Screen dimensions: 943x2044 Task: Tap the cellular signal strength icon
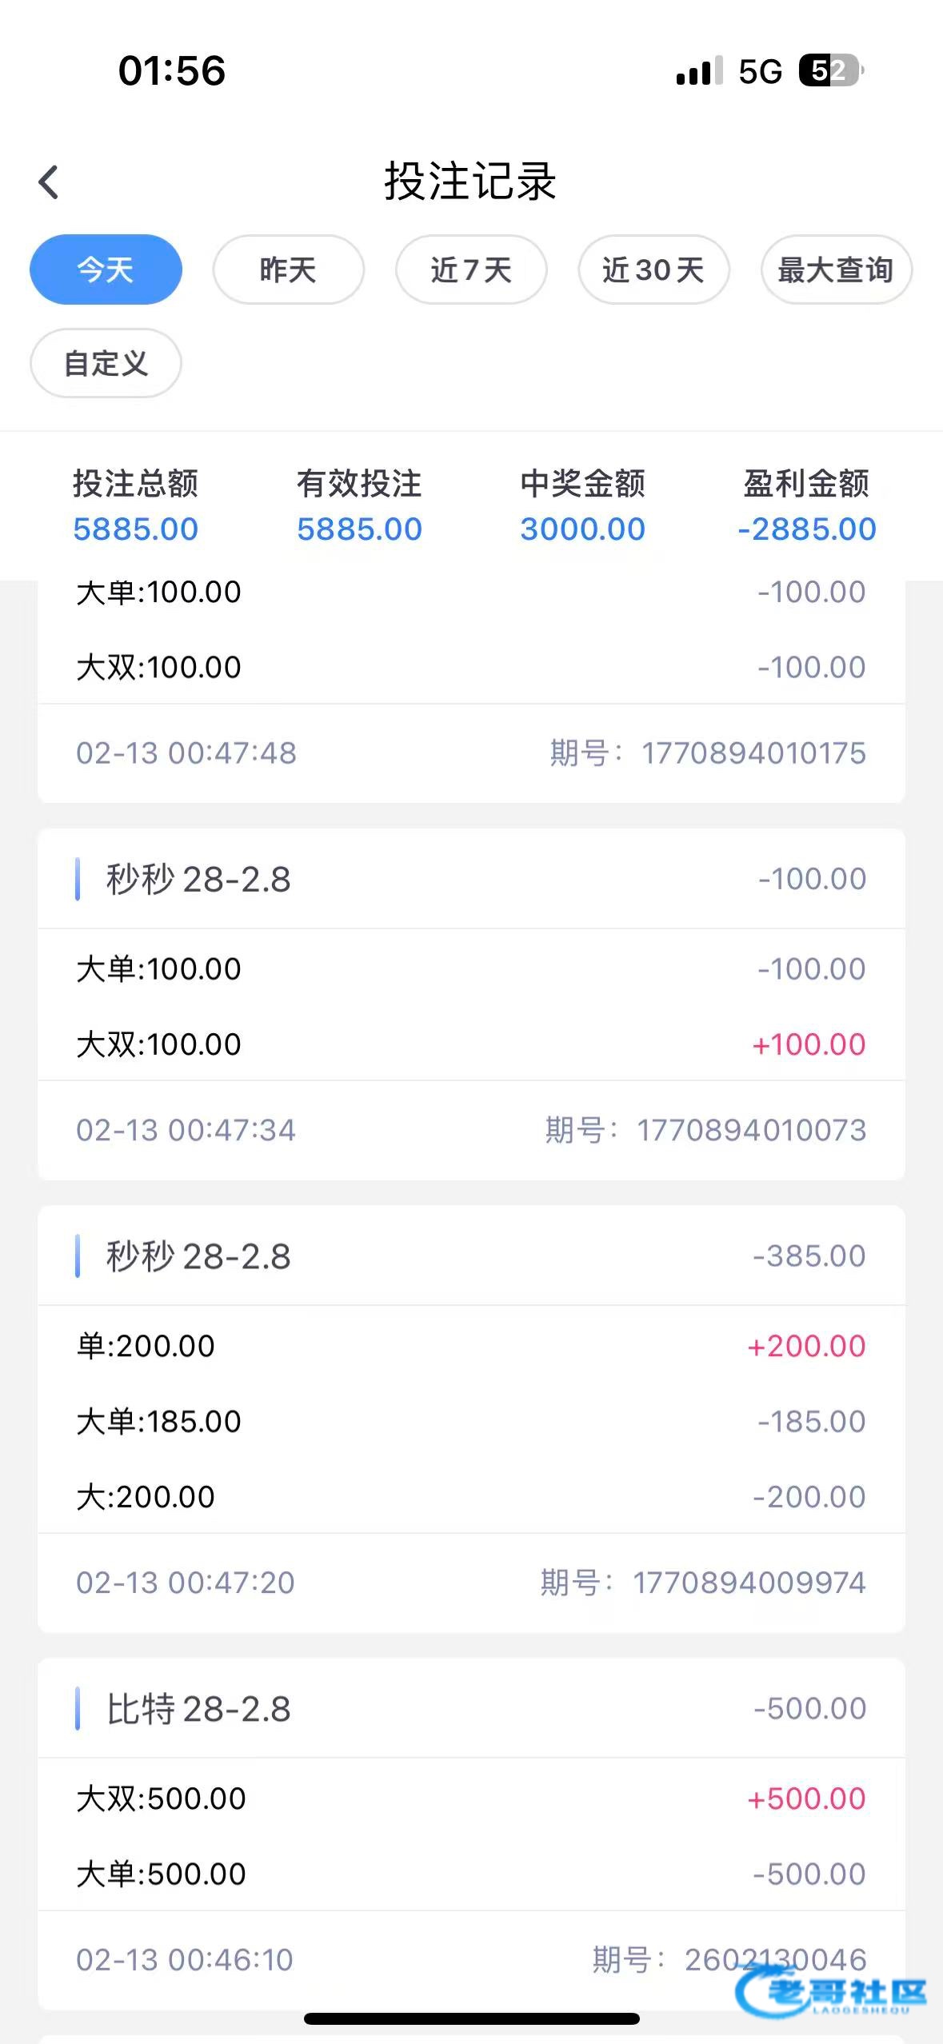[x=699, y=71]
